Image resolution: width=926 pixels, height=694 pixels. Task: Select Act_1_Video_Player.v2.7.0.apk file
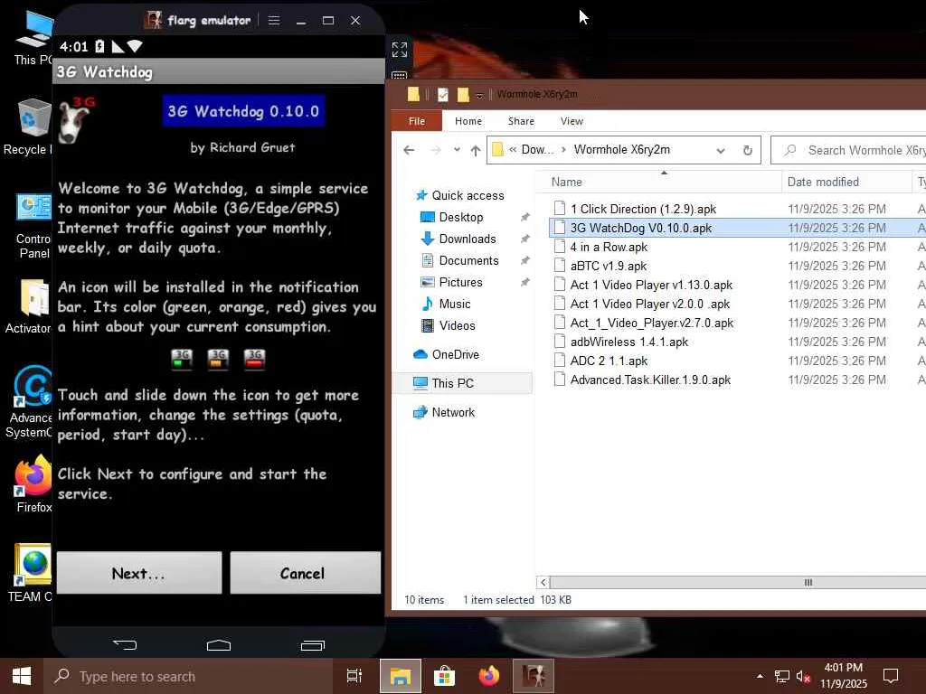coord(651,323)
